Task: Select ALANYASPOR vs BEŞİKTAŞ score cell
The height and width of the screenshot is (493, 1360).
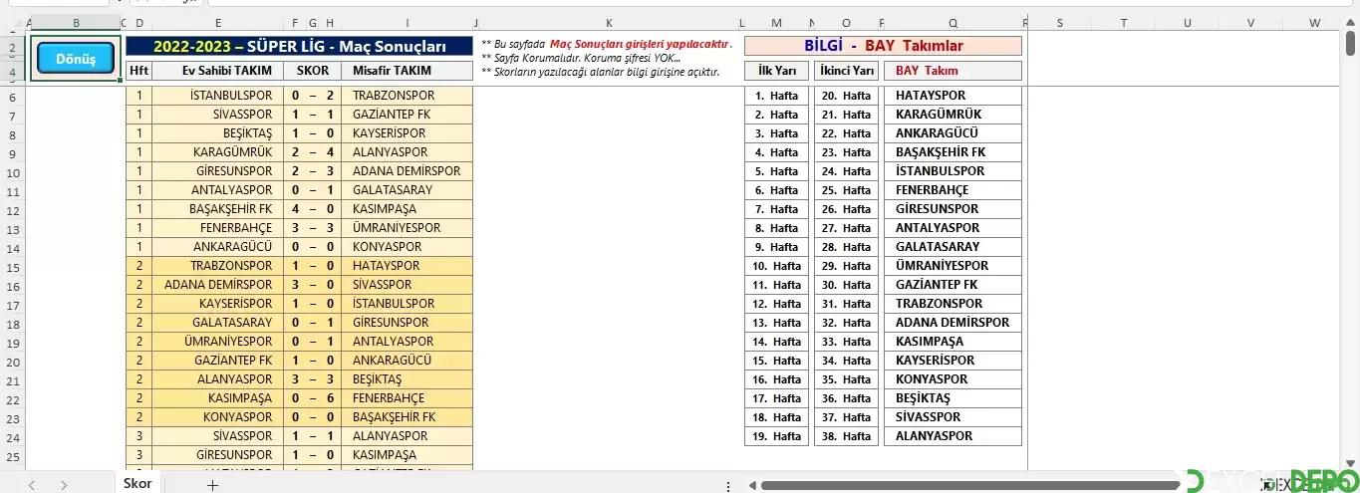Action: pyautogui.click(x=312, y=379)
